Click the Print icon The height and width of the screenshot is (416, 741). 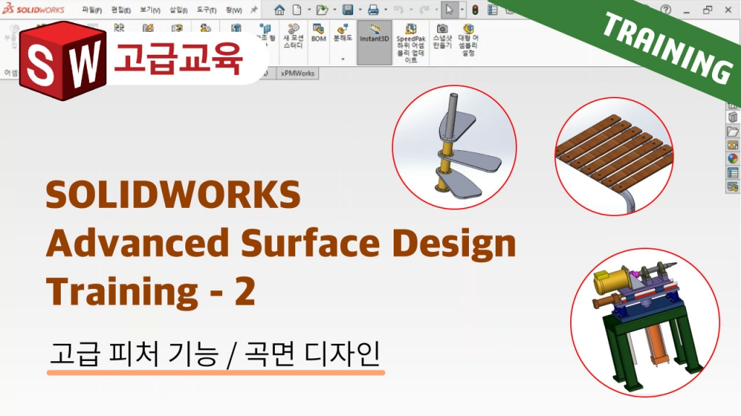(373, 9)
